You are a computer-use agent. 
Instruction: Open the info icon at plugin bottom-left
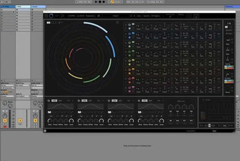(45, 131)
